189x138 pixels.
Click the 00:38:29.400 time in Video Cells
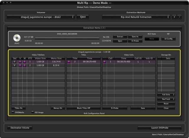[x=124, y=62]
